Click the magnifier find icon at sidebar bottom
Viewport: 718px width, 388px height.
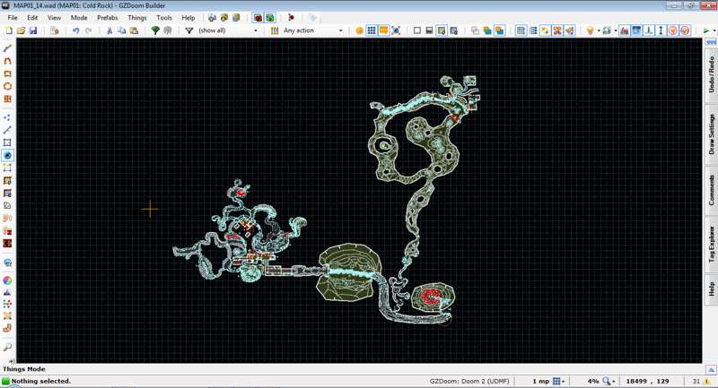coord(7,347)
